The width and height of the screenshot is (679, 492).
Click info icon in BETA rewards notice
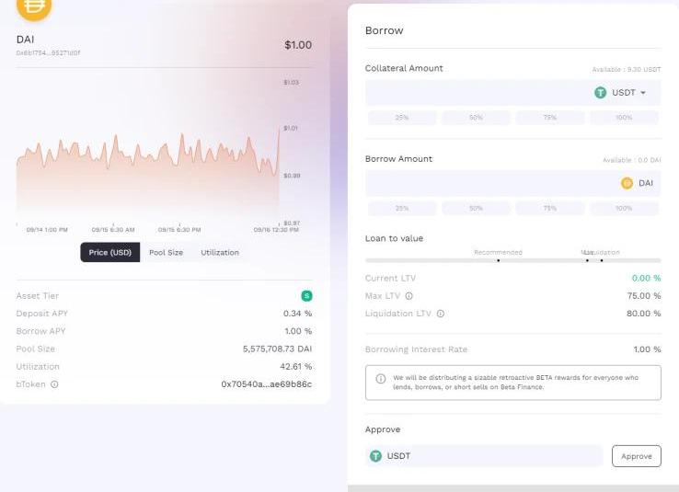381,378
